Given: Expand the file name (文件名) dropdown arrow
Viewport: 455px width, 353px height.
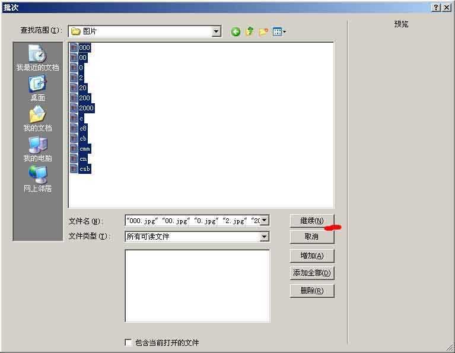Looking at the screenshot, I should [264, 220].
